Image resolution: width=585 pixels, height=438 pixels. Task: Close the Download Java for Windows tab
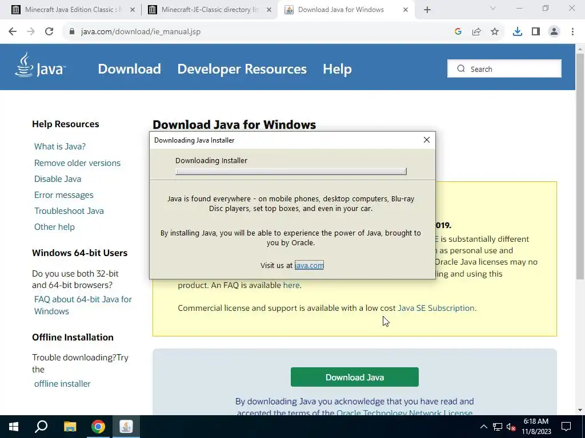click(x=406, y=10)
